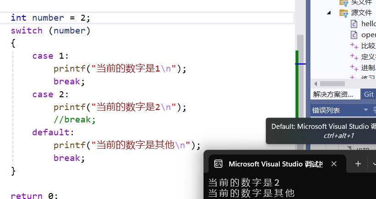Click the 'break;' under default
This screenshot has width=376, height=199.
pos(69,158)
